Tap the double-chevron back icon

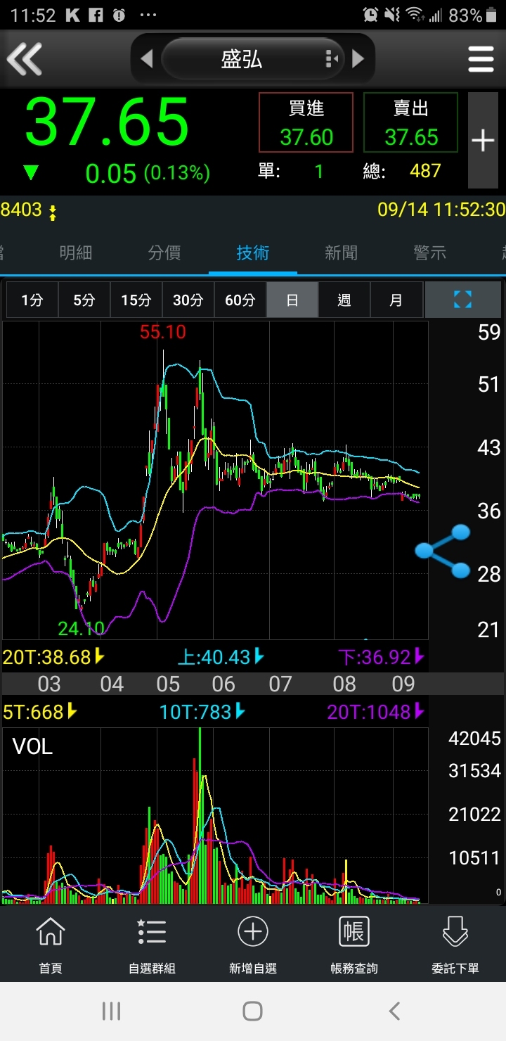point(25,59)
